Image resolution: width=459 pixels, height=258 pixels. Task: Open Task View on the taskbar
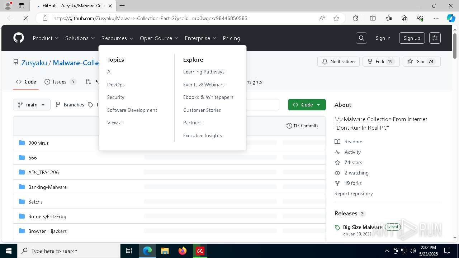tap(129, 251)
